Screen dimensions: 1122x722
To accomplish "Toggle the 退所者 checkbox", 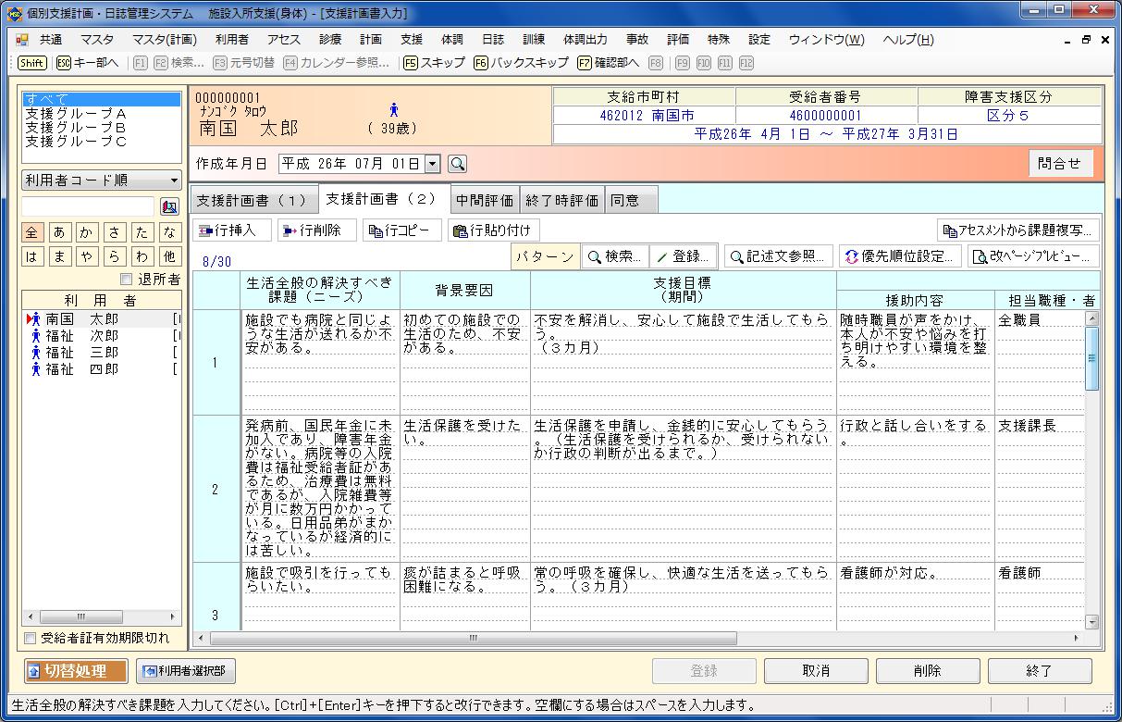I will tap(127, 280).
